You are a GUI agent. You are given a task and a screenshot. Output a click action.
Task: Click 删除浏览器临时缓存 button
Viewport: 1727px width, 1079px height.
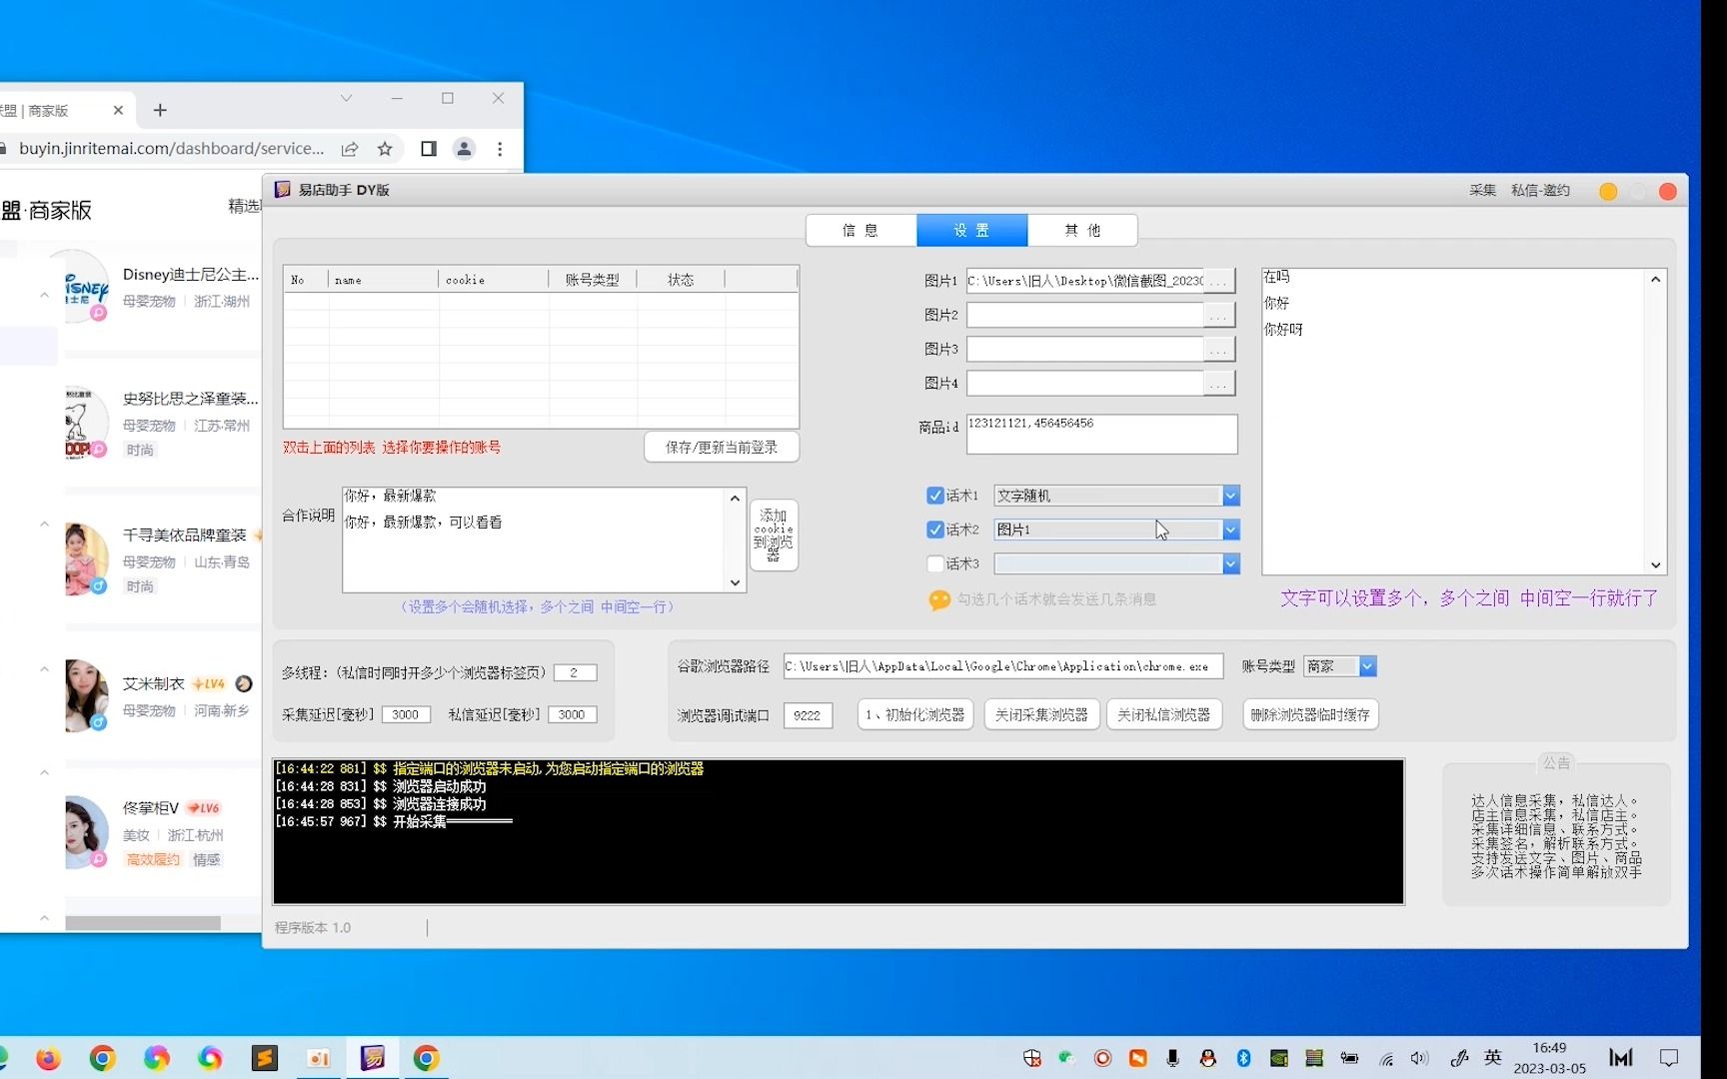point(1310,714)
